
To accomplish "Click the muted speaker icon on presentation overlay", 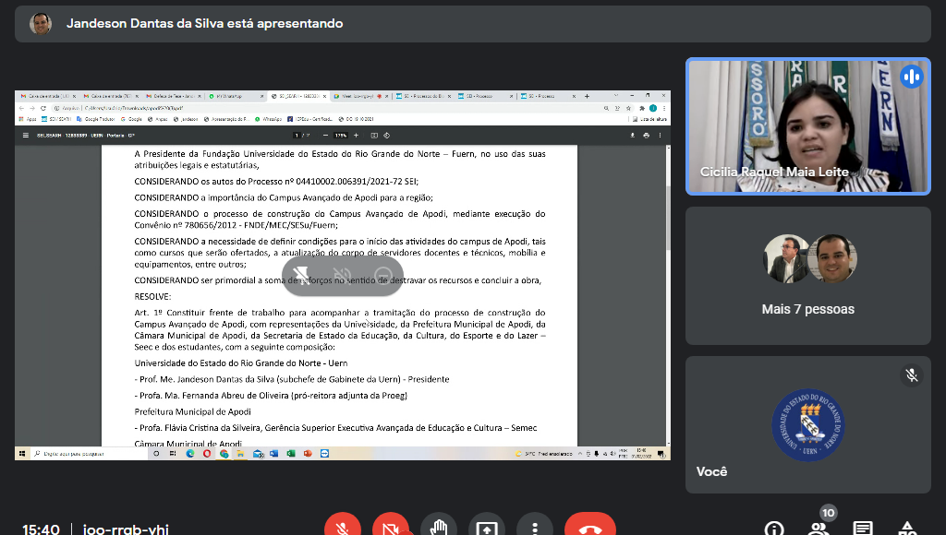I will click(342, 276).
